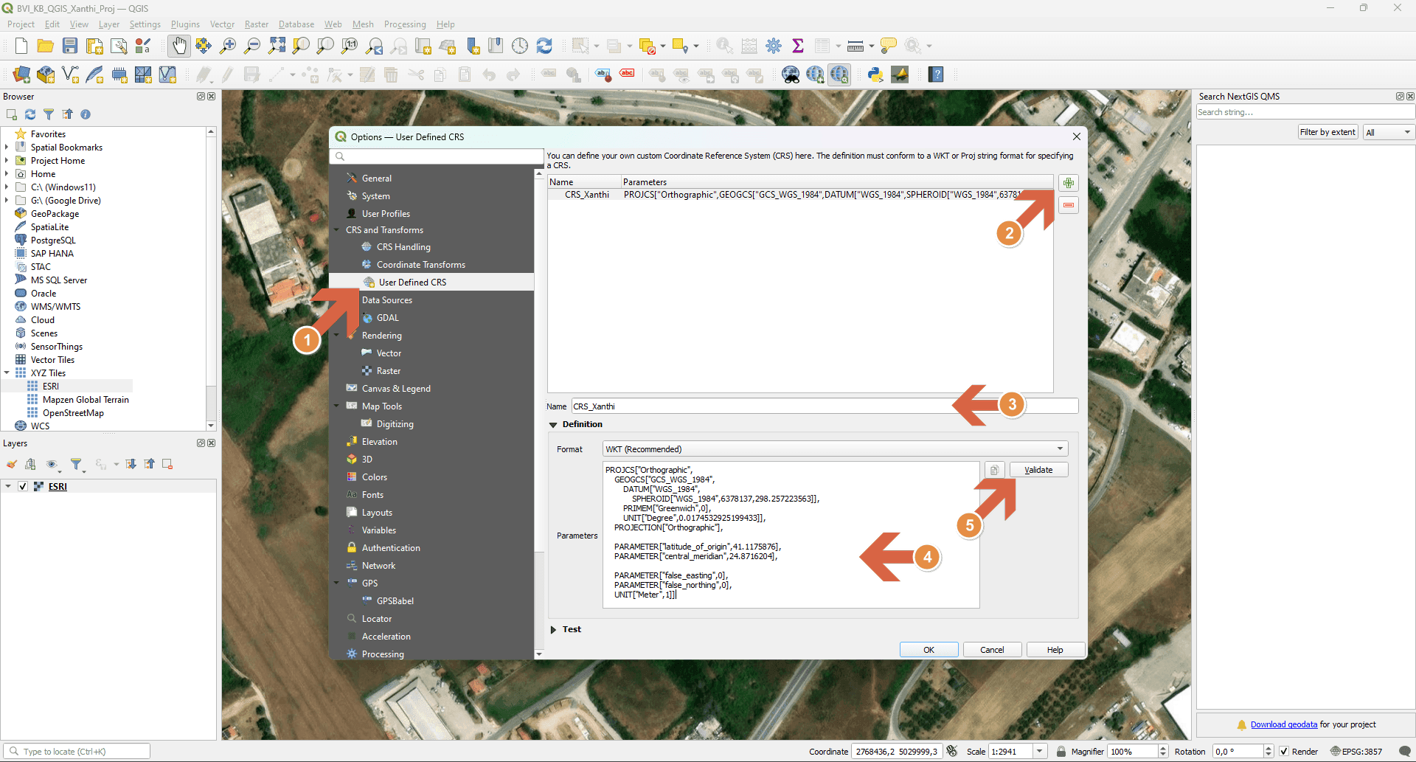Refresh the map canvas
Screen dimensions: 1416x762
pos(544,46)
